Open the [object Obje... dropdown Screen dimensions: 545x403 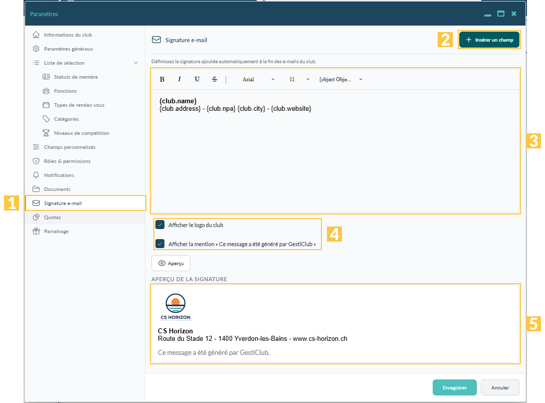(340, 79)
